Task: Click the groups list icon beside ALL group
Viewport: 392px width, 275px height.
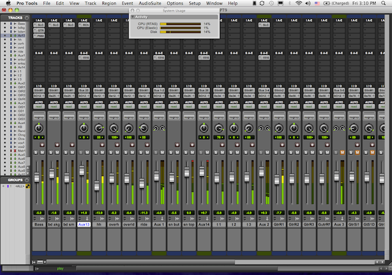Action: pos(28,186)
